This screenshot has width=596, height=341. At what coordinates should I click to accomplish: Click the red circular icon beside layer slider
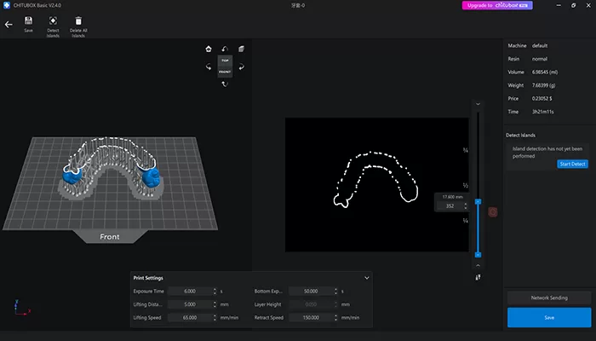(x=493, y=212)
